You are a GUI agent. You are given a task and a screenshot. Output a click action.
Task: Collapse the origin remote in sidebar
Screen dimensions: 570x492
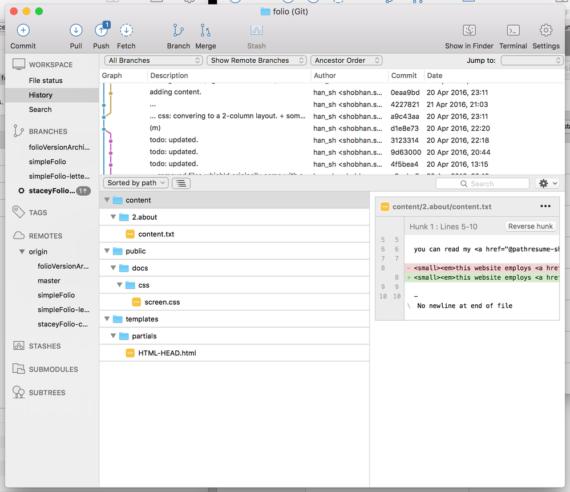tap(22, 252)
